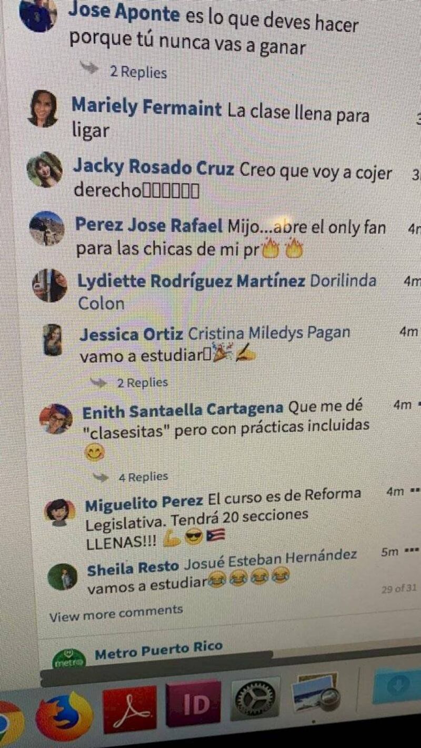Click Perez Jose Rafael's avatar
The width and height of the screenshot is (421, 748).
coord(47,229)
